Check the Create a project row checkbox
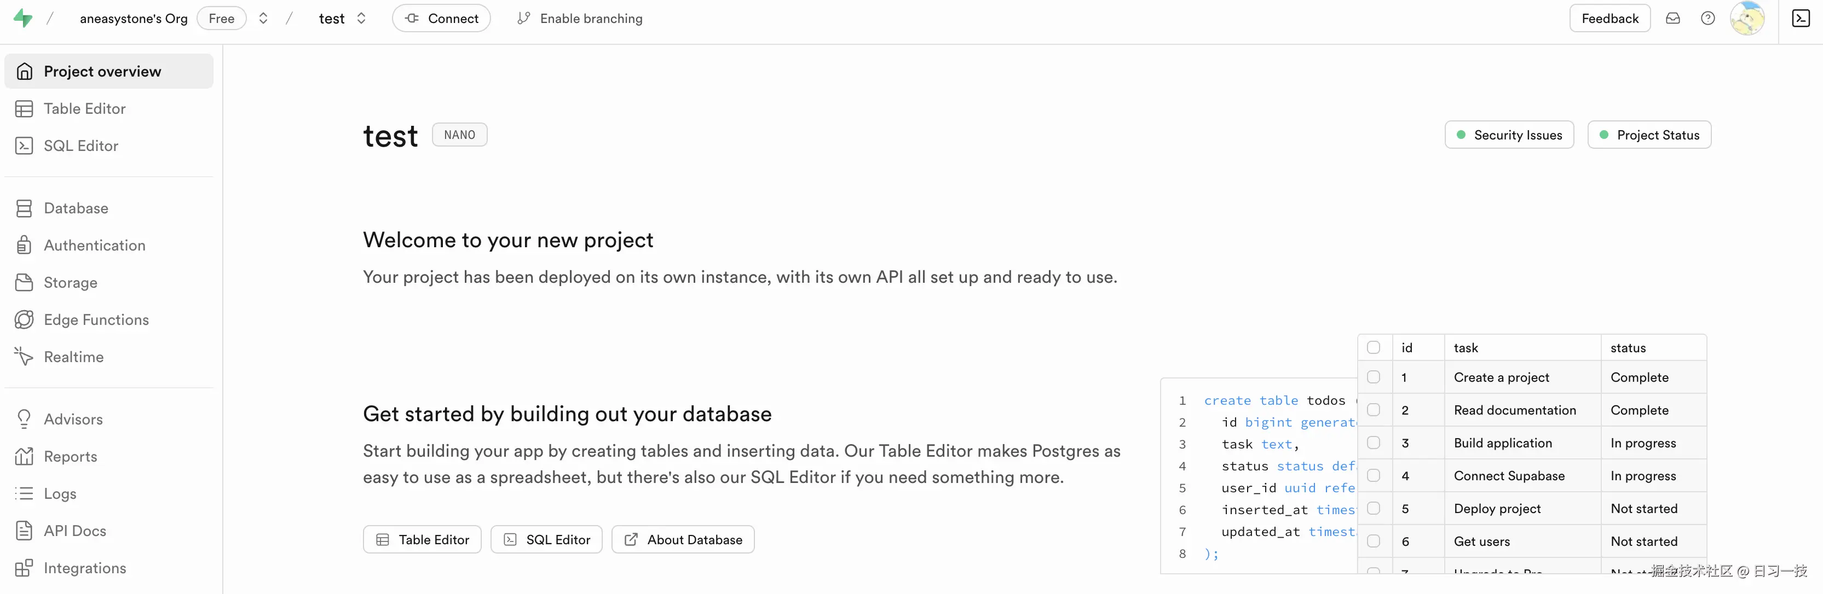 tap(1374, 377)
